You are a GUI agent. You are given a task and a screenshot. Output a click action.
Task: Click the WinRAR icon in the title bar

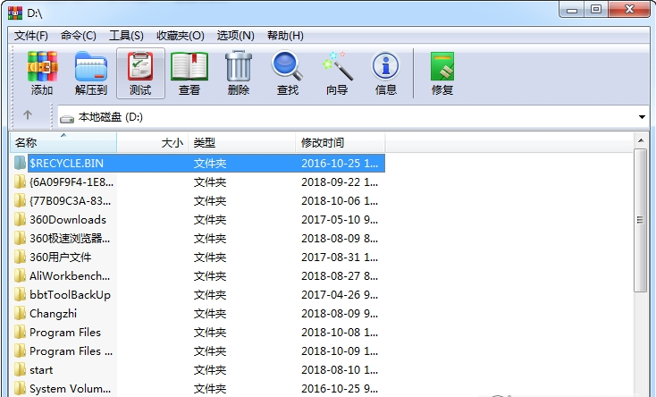pyautogui.click(x=15, y=13)
